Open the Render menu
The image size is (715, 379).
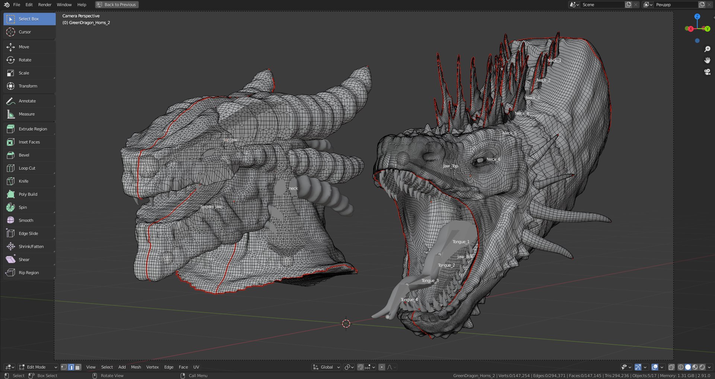(45, 4)
